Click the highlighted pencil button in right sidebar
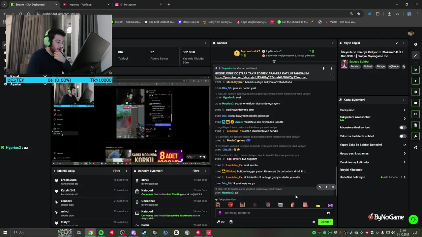 [x=415, y=55]
